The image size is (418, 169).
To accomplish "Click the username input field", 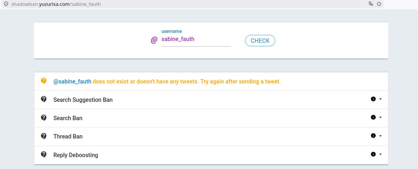I will click(x=196, y=39).
